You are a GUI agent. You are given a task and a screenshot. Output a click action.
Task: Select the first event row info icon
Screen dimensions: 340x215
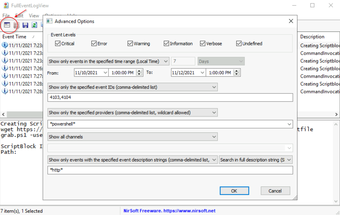pos(5,45)
